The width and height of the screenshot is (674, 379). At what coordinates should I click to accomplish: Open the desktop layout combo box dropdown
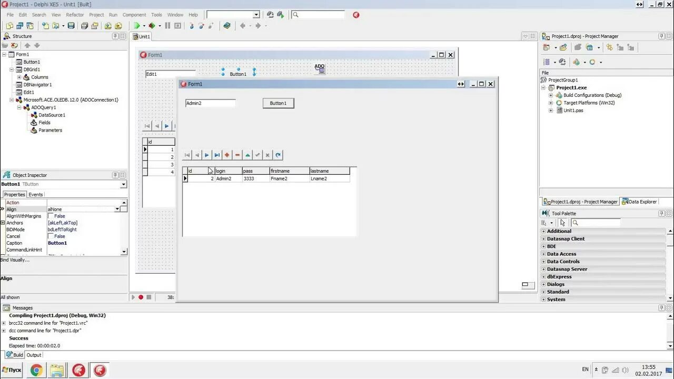256,15
